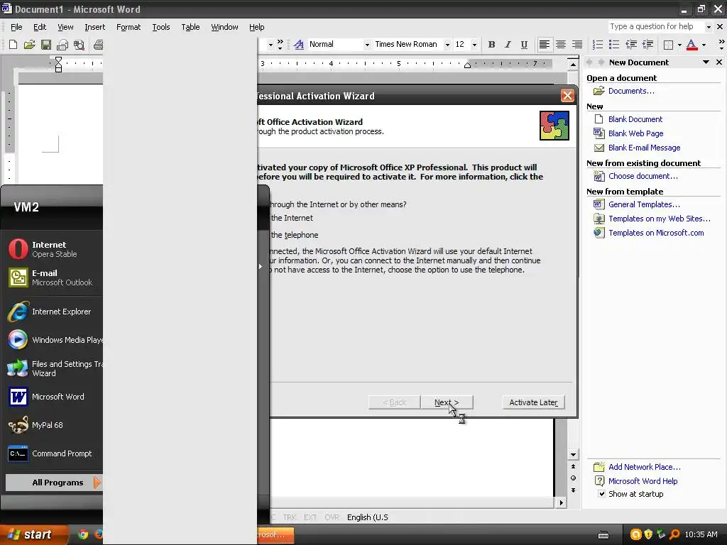727x545 pixels.
Task: Open the Edit menu
Action: click(x=40, y=28)
